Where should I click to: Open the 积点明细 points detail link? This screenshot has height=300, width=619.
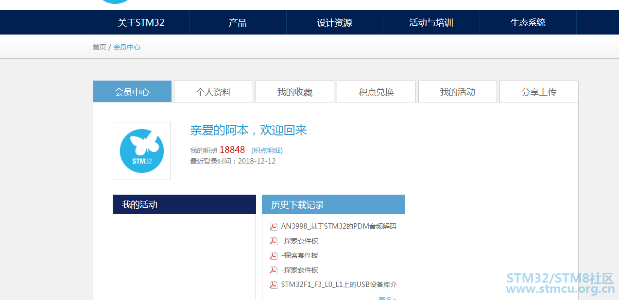(x=268, y=150)
